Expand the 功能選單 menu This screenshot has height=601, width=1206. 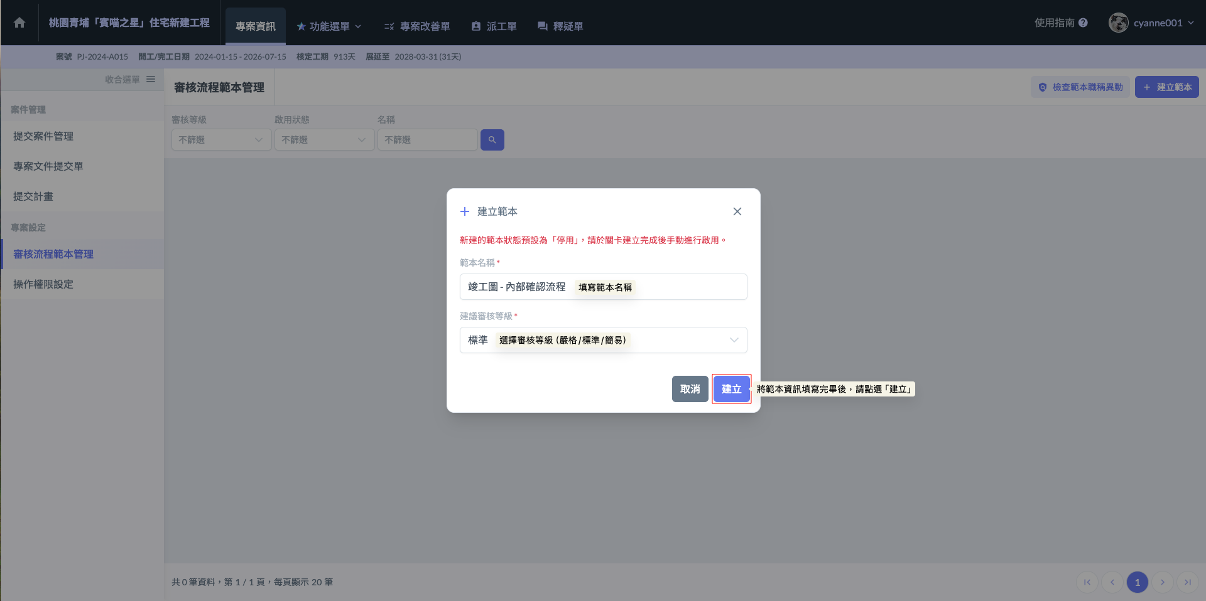pos(329,26)
